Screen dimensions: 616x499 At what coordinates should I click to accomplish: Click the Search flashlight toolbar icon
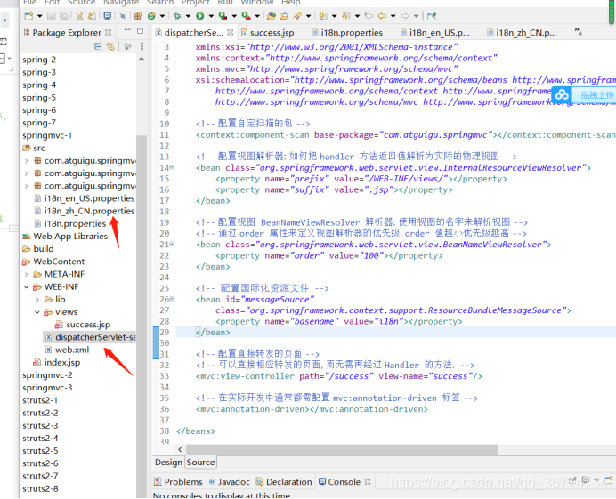[297, 16]
